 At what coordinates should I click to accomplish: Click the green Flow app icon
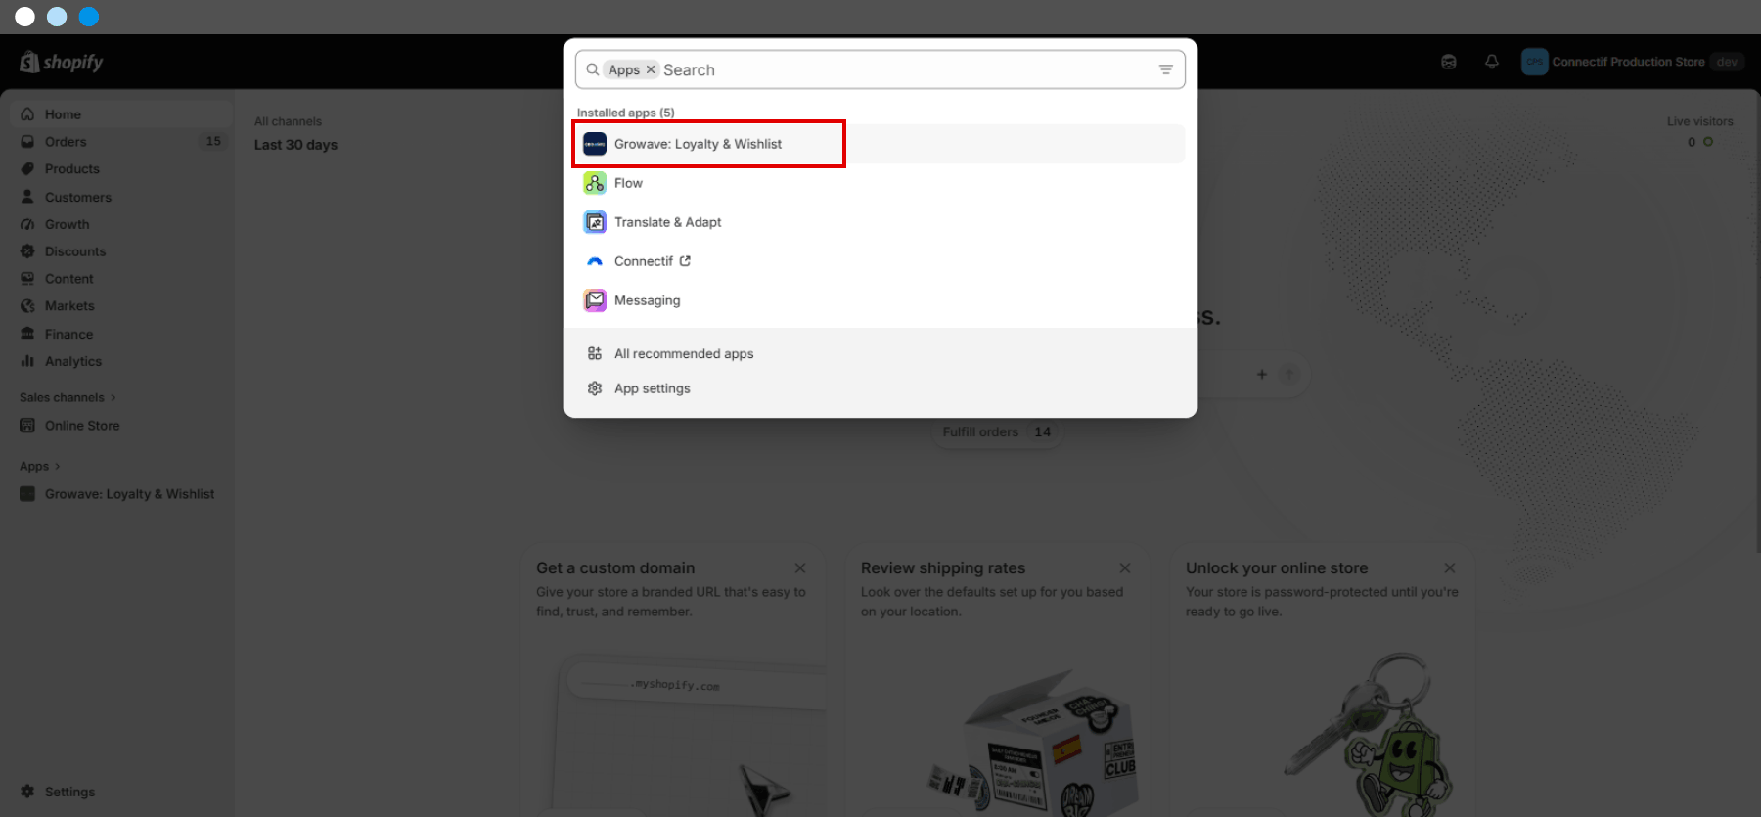[x=595, y=183]
